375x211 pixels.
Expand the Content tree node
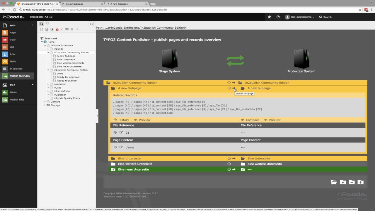coord(45,102)
